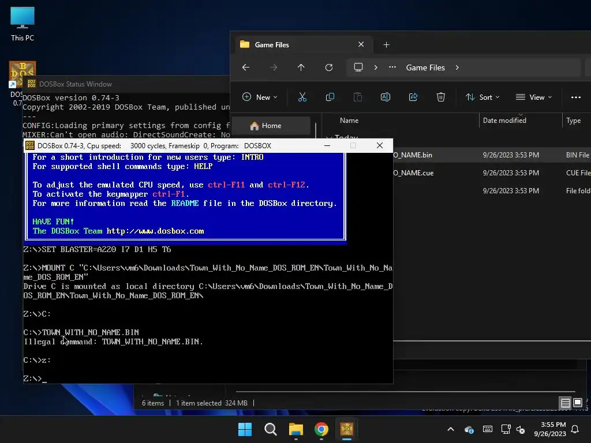This screenshot has width=591, height=443.
Task: Click the Game Files breadcrumb label
Action: tap(425, 67)
